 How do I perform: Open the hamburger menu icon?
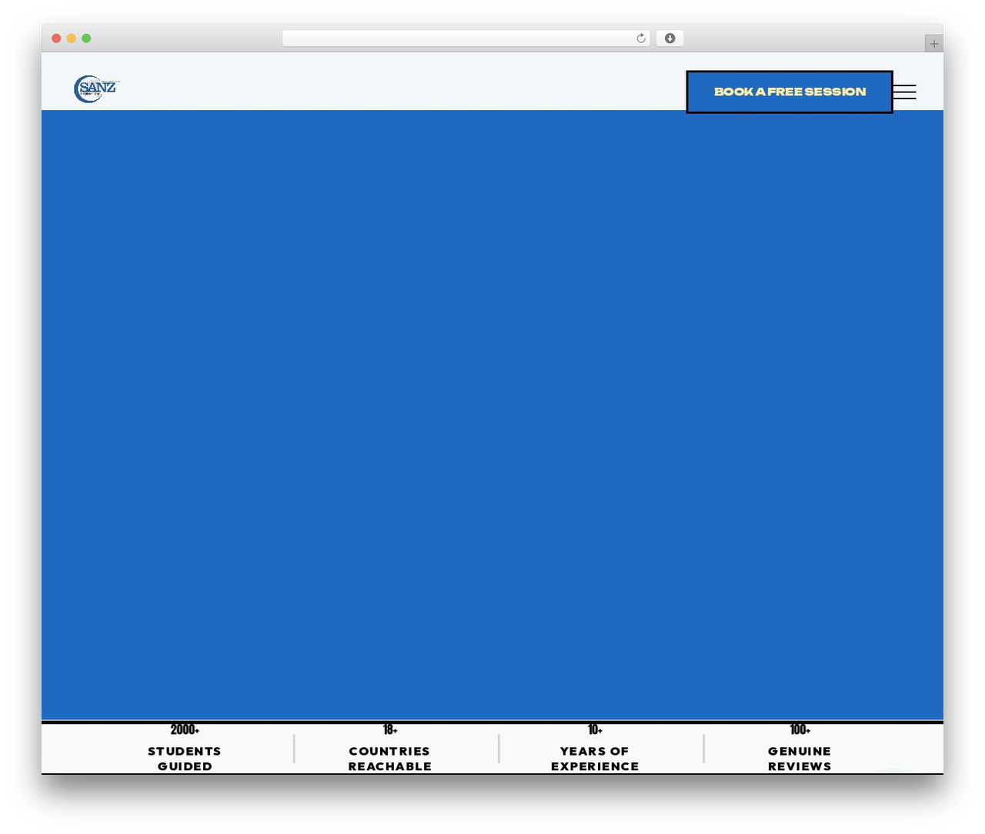(904, 92)
